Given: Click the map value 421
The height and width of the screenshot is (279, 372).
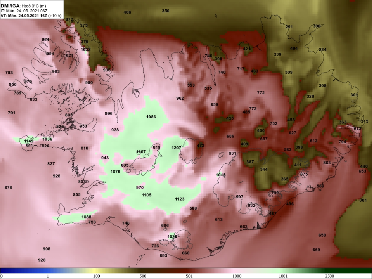Looking at the screenshot, I should click(x=247, y=49).
